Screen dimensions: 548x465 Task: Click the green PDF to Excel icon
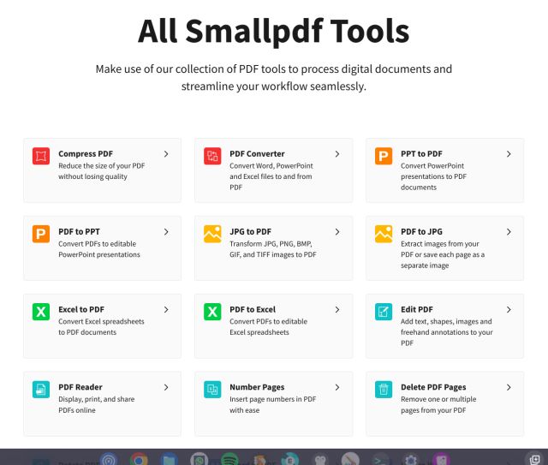tap(212, 312)
